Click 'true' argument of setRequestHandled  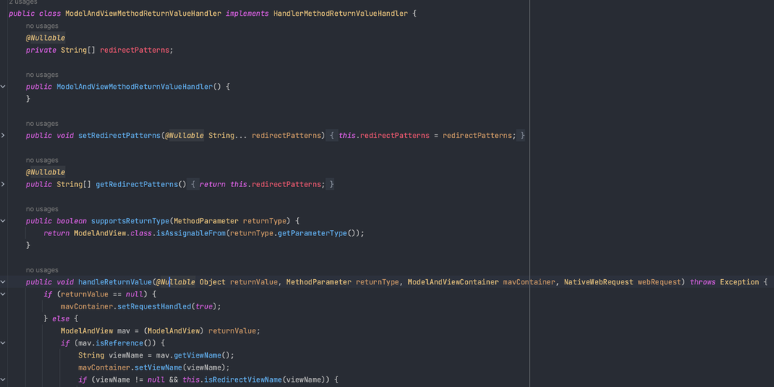coord(204,307)
